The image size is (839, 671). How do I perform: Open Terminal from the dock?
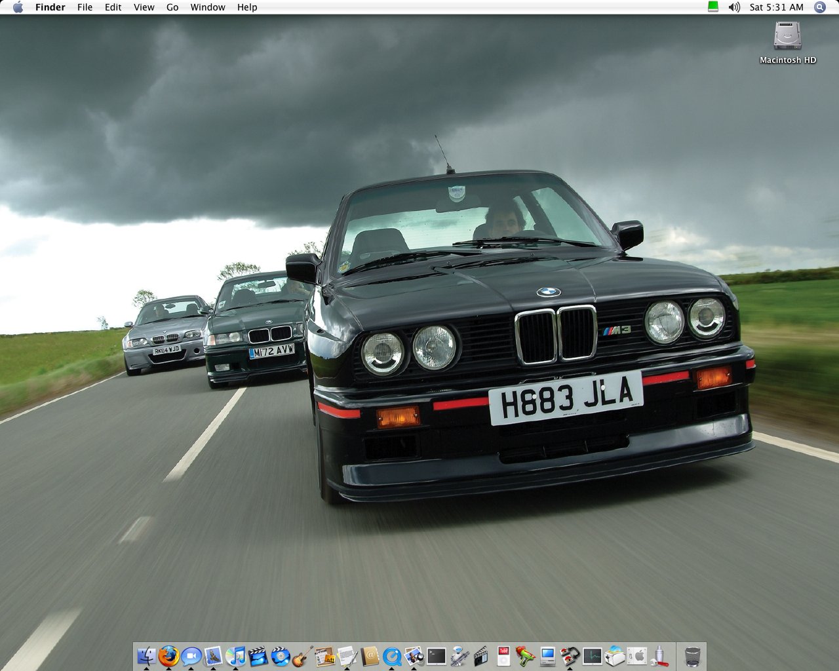coord(436,656)
